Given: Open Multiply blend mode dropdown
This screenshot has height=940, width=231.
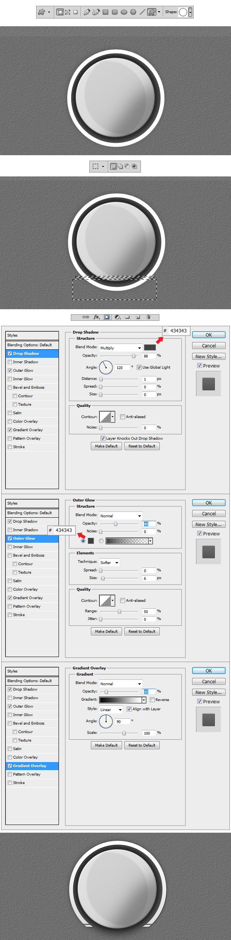Looking at the screenshot, I should pos(121,348).
